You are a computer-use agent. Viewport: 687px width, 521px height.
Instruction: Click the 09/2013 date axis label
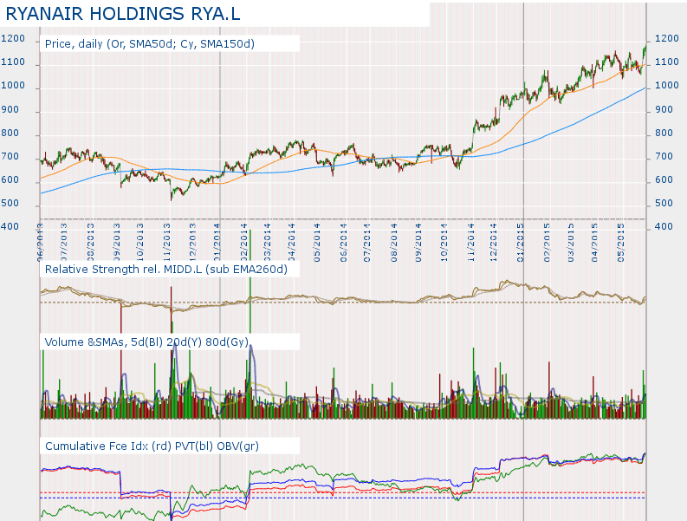coord(117,243)
